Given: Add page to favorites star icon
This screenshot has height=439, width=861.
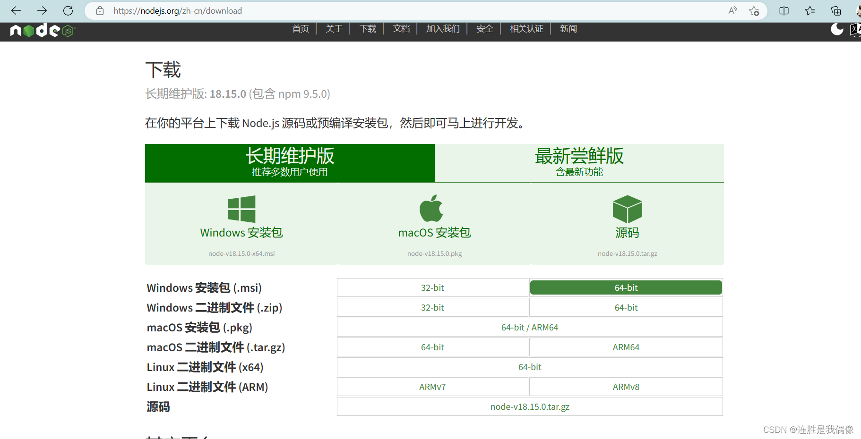Looking at the screenshot, I should (754, 10).
